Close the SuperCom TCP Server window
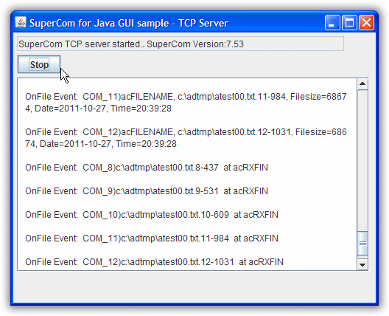 click(x=366, y=23)
